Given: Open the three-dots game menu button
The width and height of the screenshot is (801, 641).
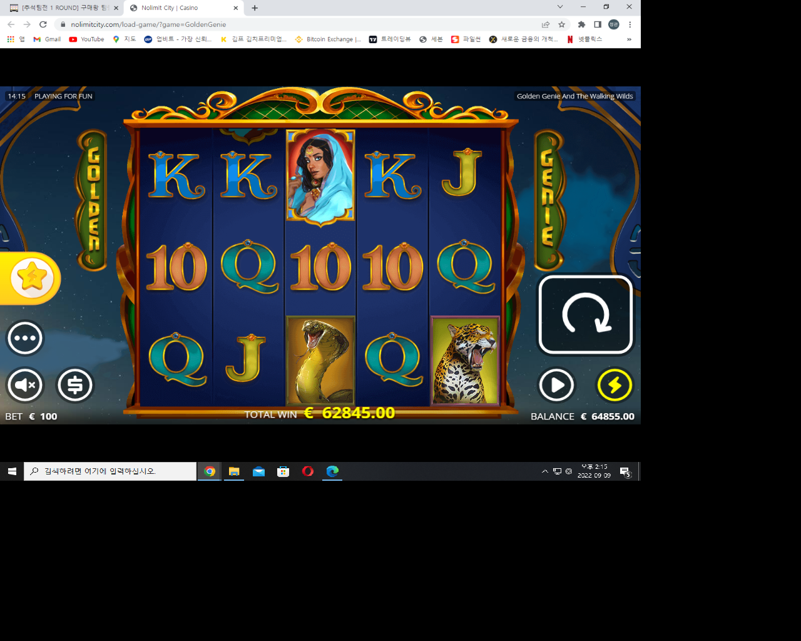Looking at the screenshot, I should [x=25, y=338].
